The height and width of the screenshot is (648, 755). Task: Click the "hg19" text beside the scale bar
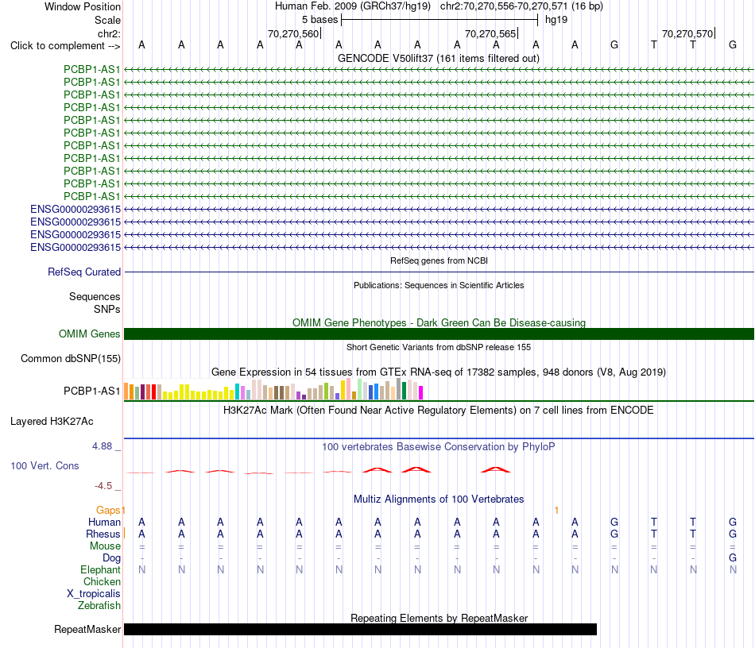click(556, 20)
